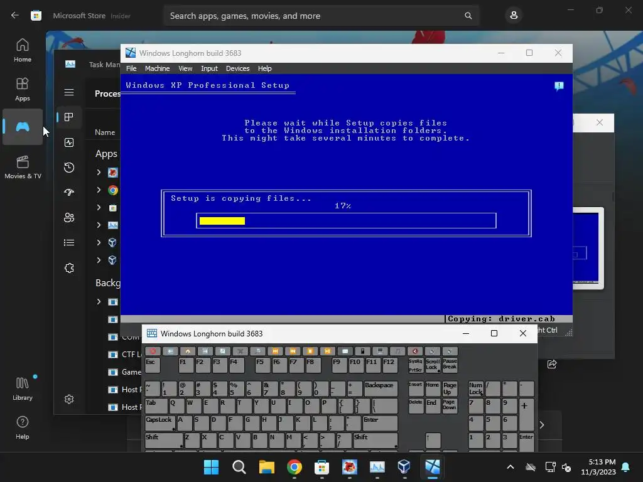Open VirtualBox Manager from the taskbar
This screenshot has width=643, height=482.
[404, 467]
